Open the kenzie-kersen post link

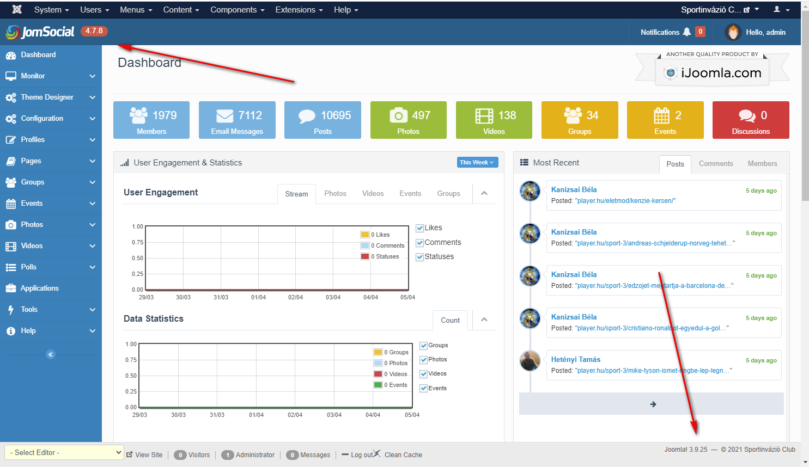point(626,201)
